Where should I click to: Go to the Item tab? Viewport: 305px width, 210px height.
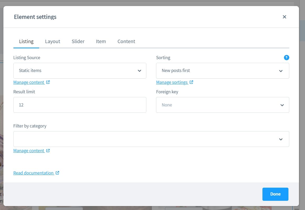pyautogui.click(x=101, y=42)
